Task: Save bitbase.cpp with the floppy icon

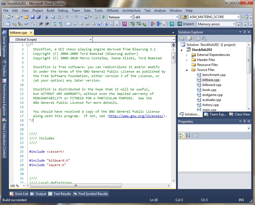Action: click(33, 17)
